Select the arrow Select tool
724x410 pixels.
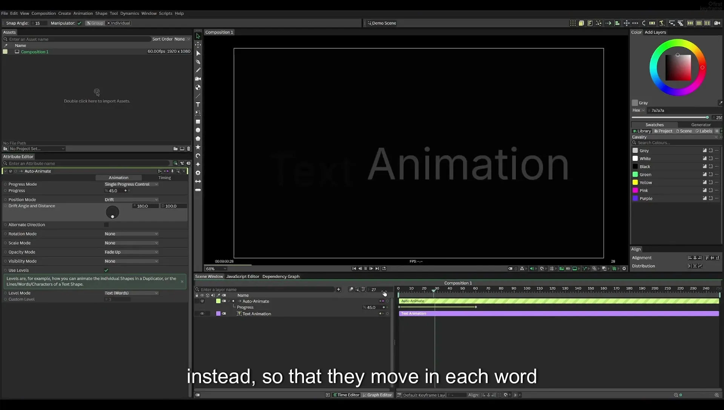198,36
